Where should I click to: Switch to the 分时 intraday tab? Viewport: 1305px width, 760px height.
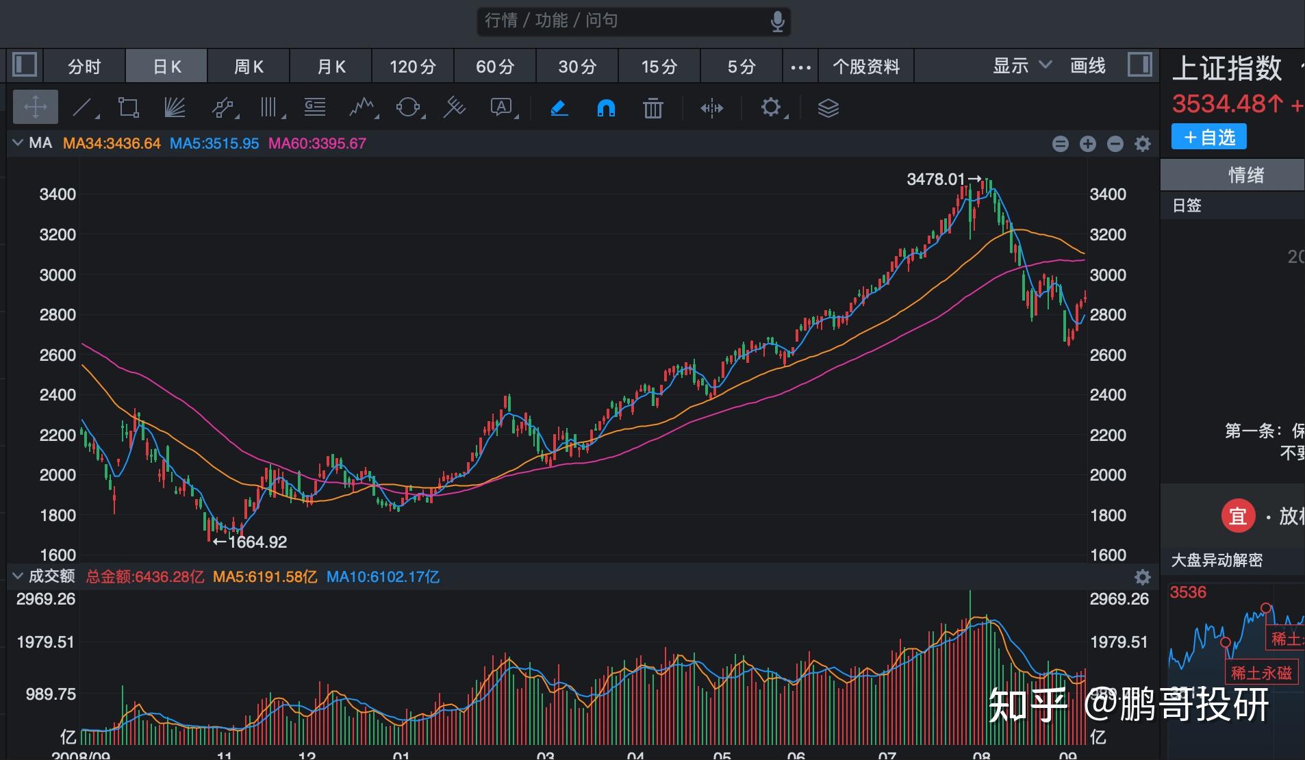84,66
